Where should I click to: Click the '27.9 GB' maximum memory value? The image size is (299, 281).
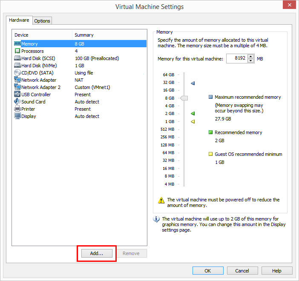coord(223,119)
